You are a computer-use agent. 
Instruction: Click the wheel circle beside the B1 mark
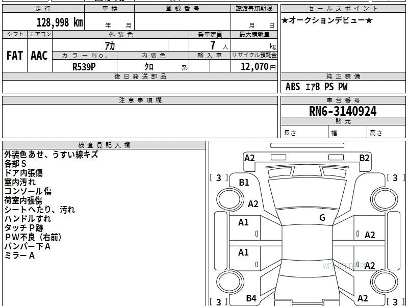[x=230, y=199]
